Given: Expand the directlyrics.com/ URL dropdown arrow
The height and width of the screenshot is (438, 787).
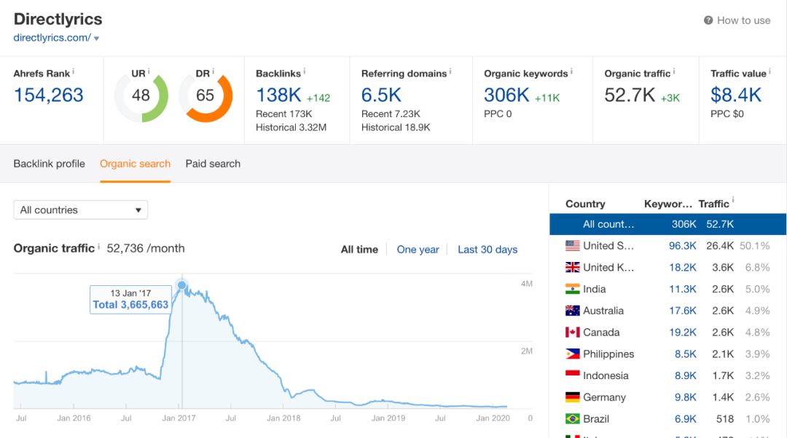Looking at the screenshot, I should point(96,38).
